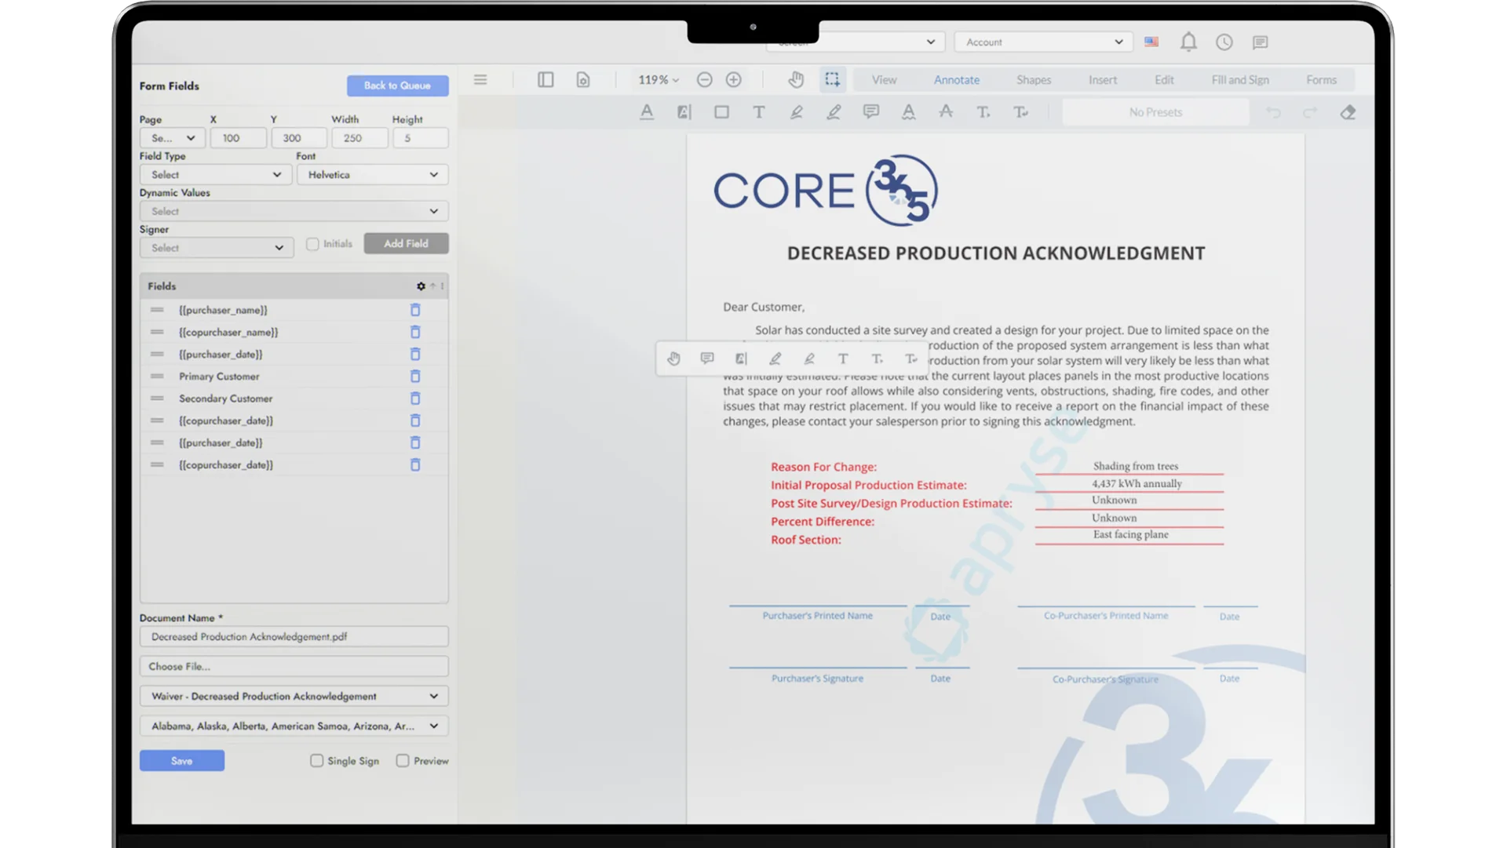1507x848 pixels.
Task: Open the Shapes tab
Action: [1034, 80]
